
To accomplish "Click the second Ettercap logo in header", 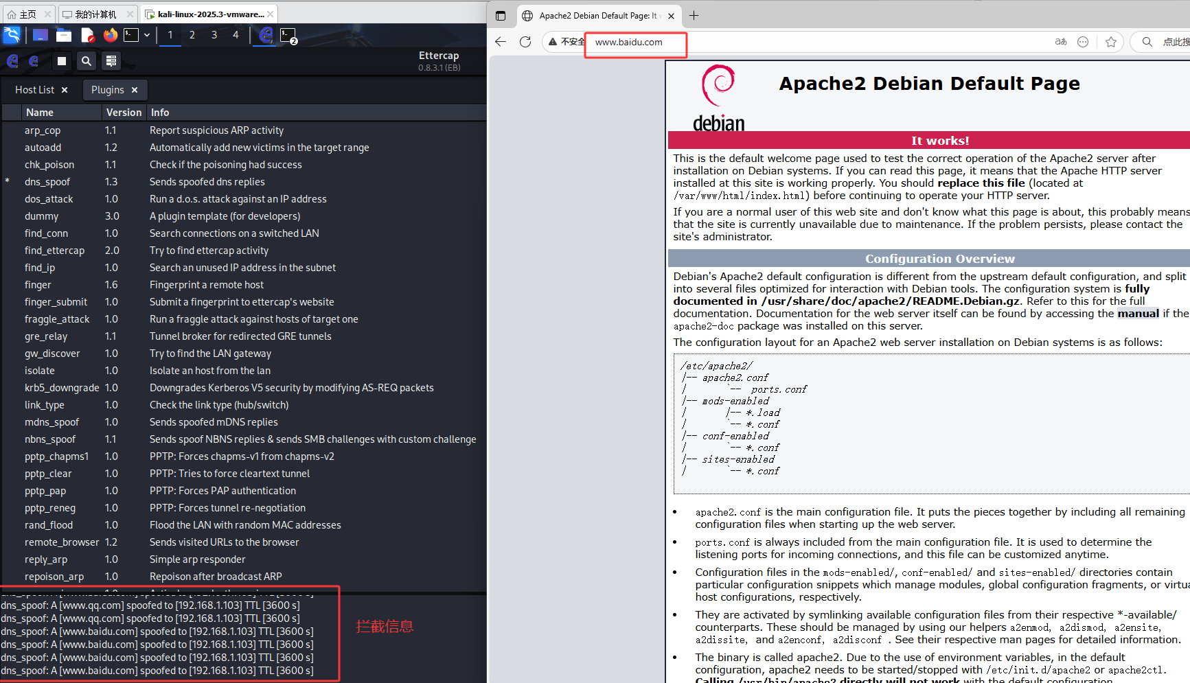I will click(34, 61).
